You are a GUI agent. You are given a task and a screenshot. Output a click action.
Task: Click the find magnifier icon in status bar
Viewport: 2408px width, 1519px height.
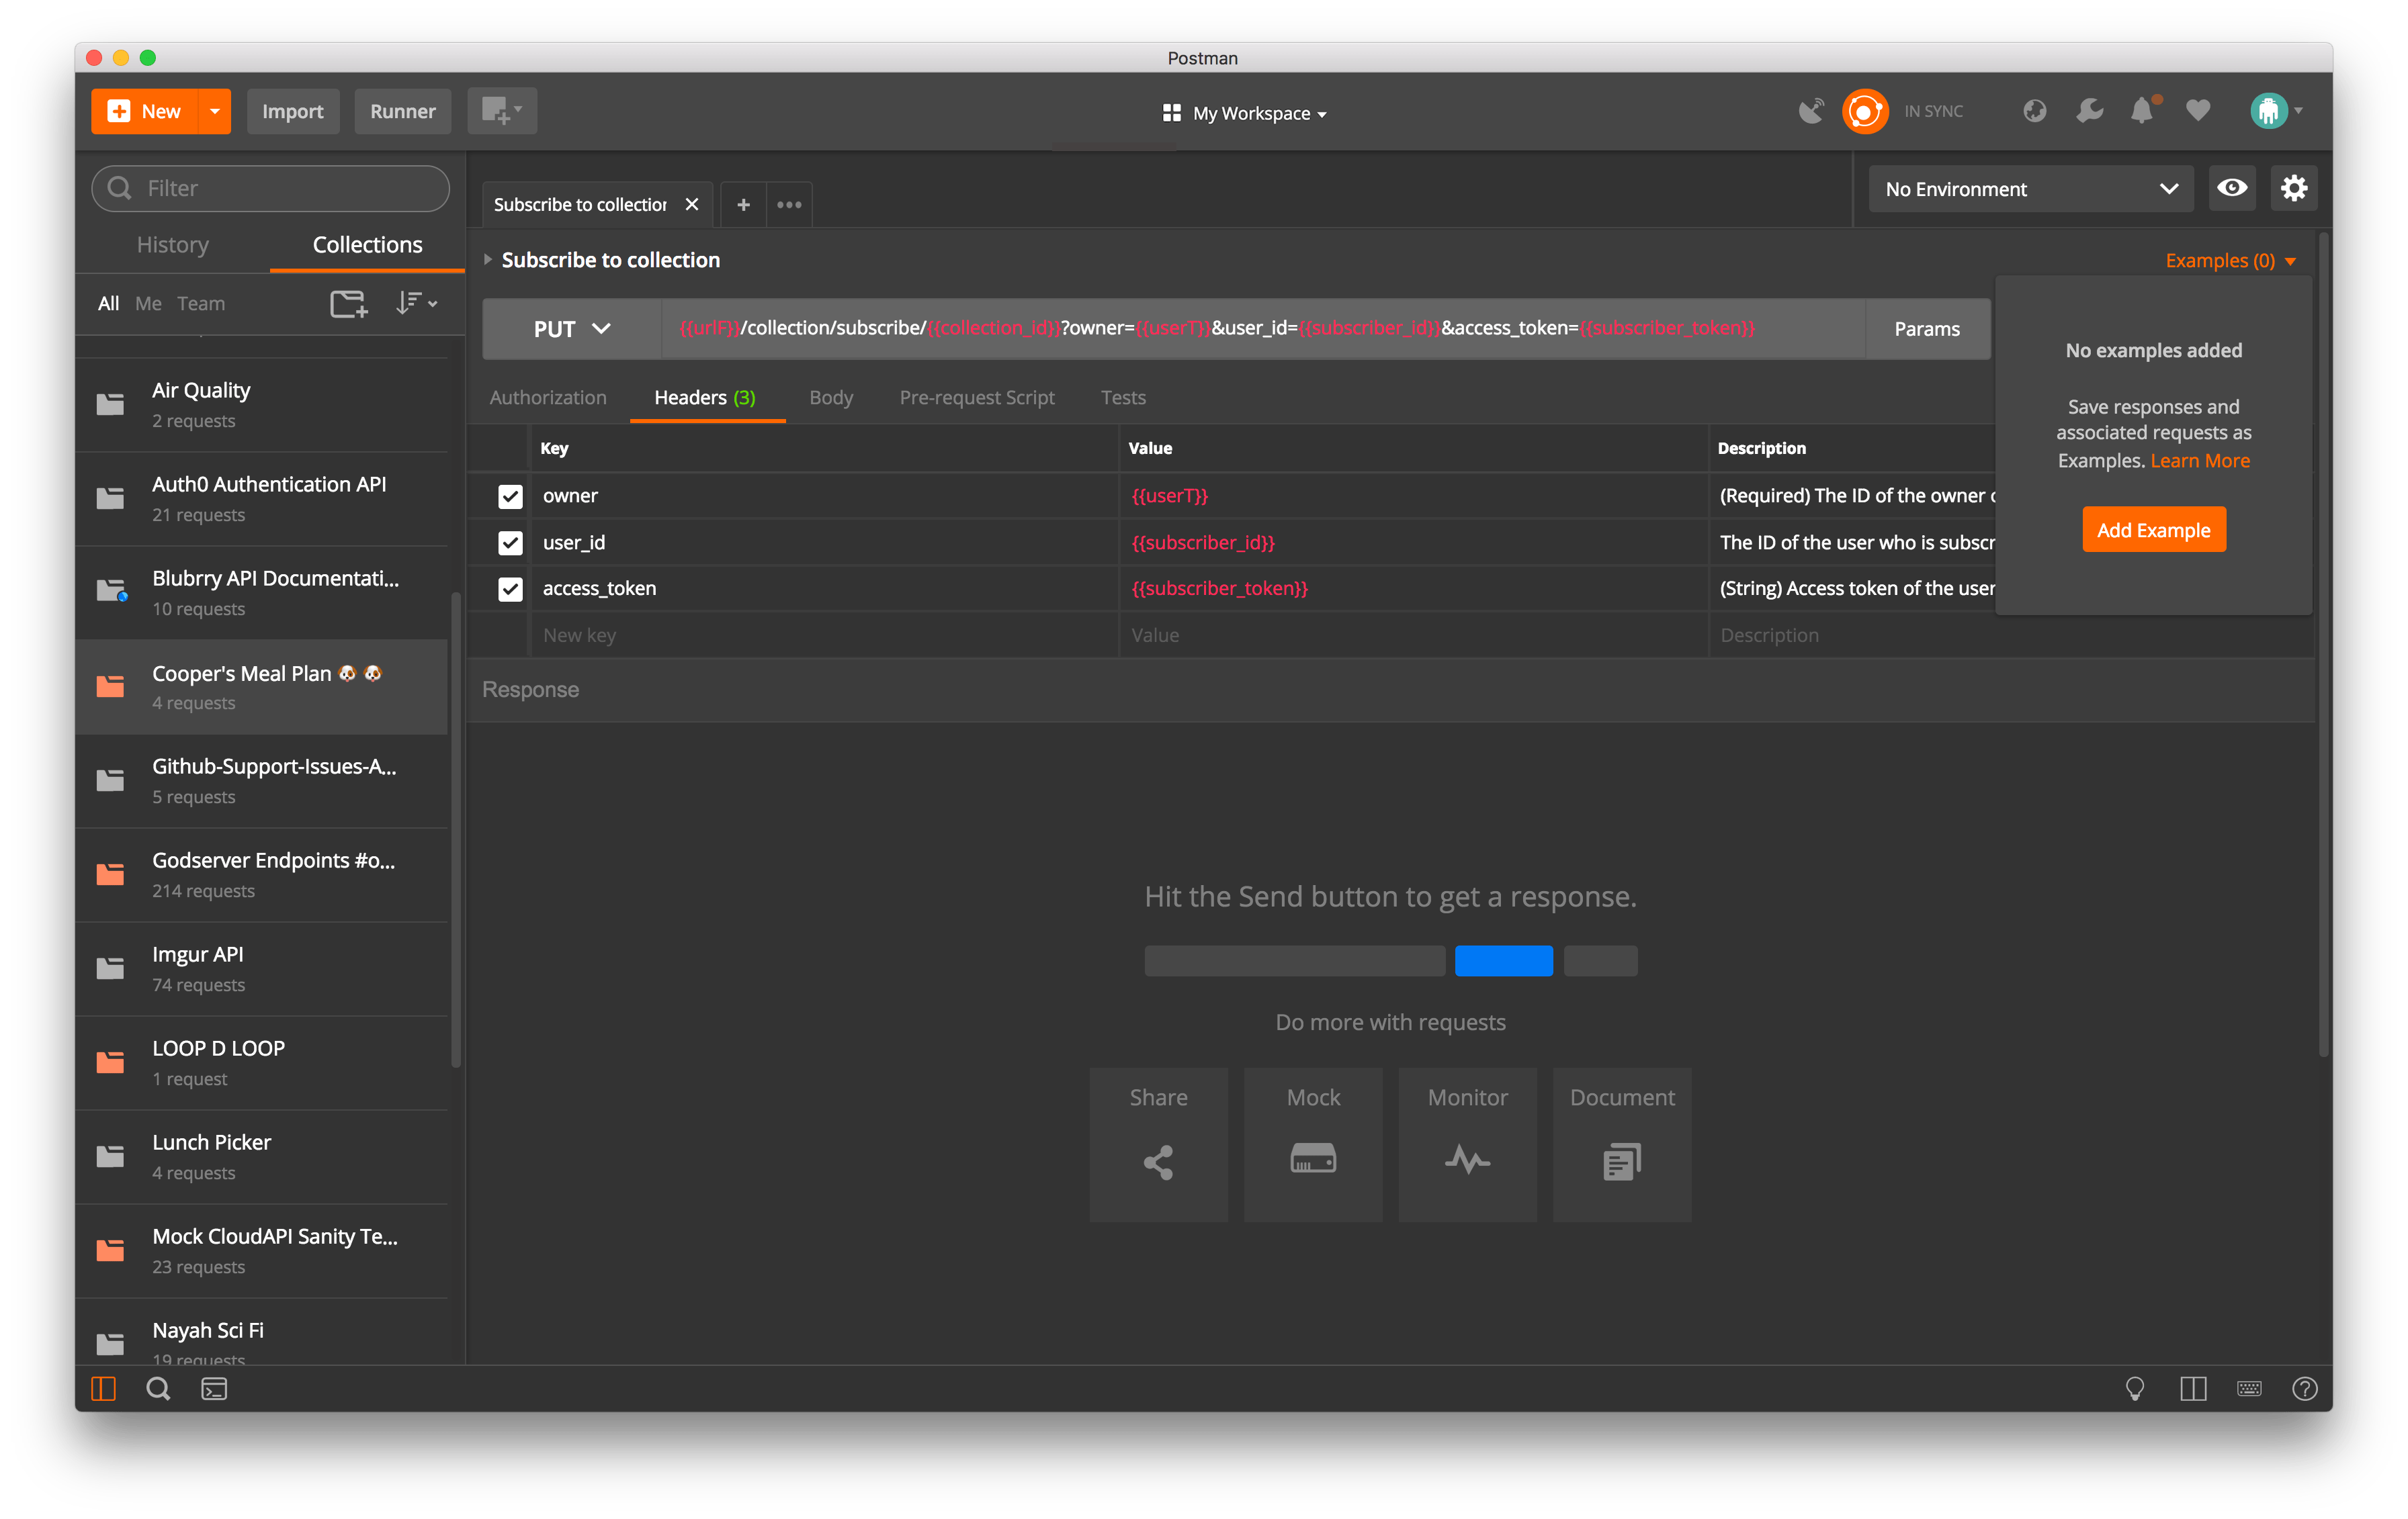158,1388
